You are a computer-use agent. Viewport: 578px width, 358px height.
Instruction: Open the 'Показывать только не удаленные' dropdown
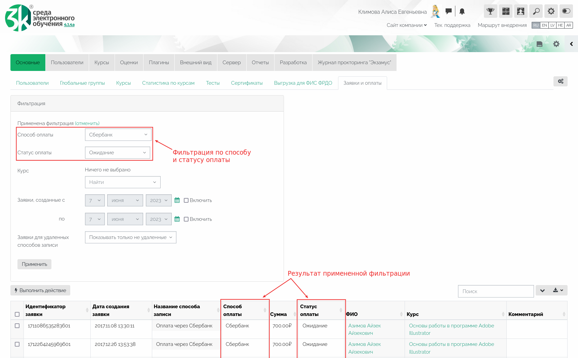point(130,237)
